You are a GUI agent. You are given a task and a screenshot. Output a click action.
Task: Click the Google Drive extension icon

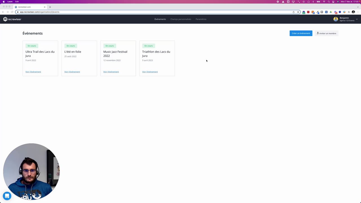pyautogui.click(x=331, y=12)
